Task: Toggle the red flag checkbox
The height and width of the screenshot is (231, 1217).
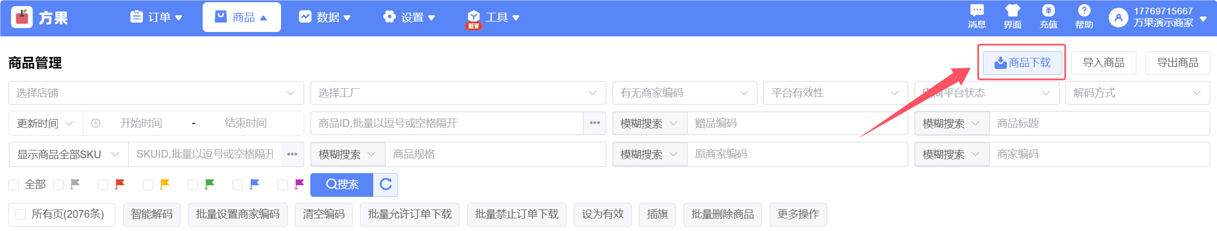Action: (x=103, y=185)
